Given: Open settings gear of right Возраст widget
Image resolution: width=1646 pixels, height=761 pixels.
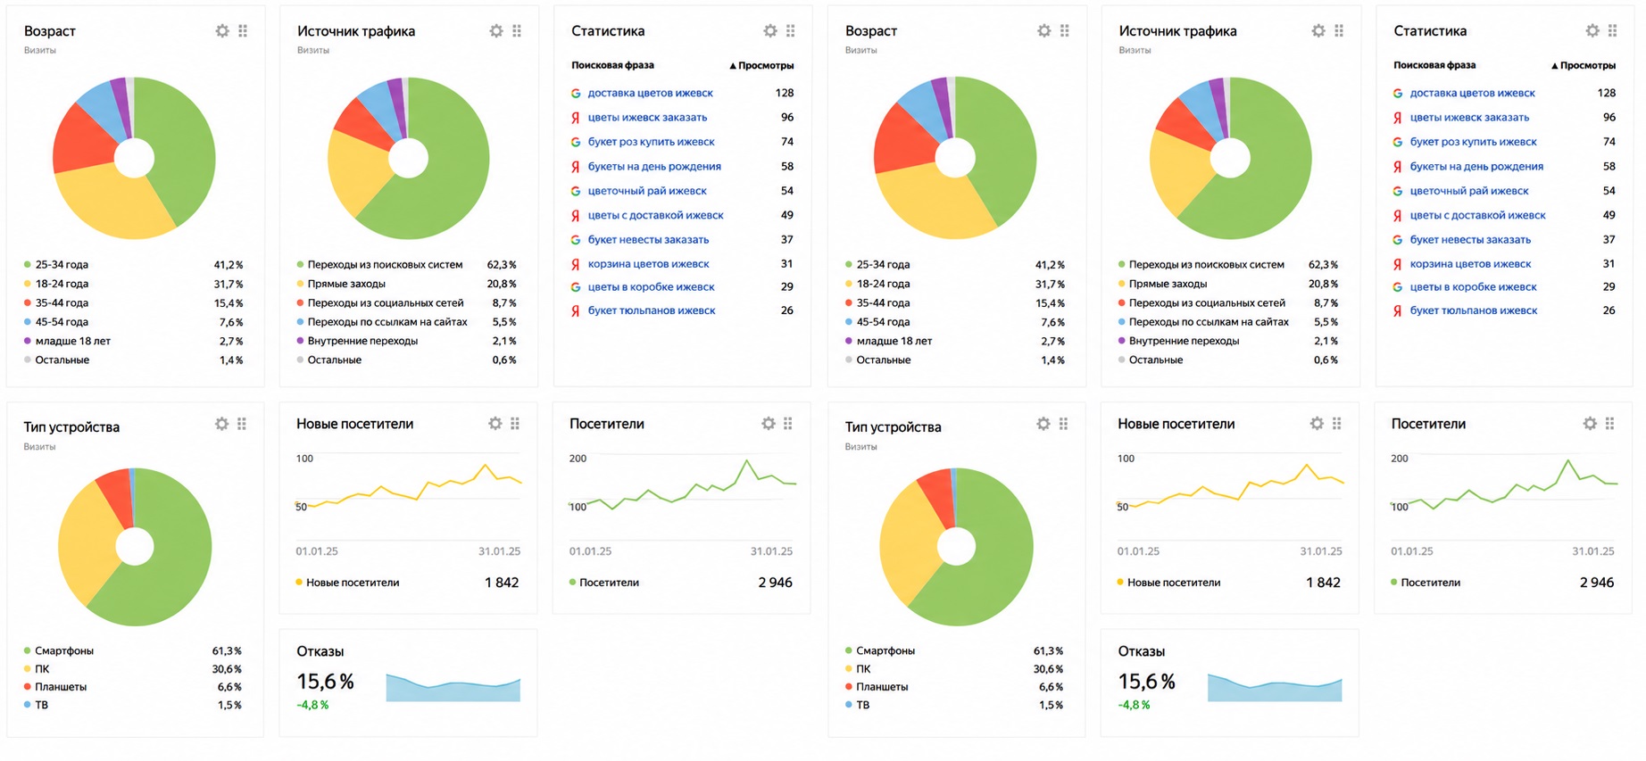Looking at the screenshot, I should point(1044,31).
